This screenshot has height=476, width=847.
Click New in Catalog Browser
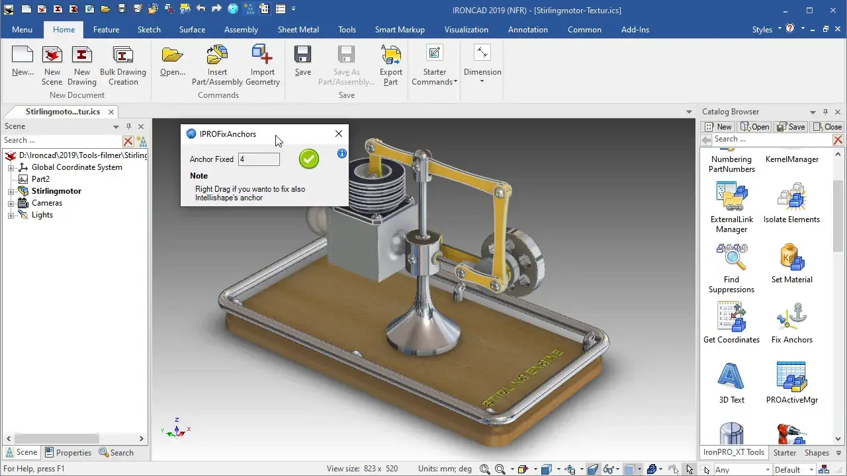coord(718,127)
